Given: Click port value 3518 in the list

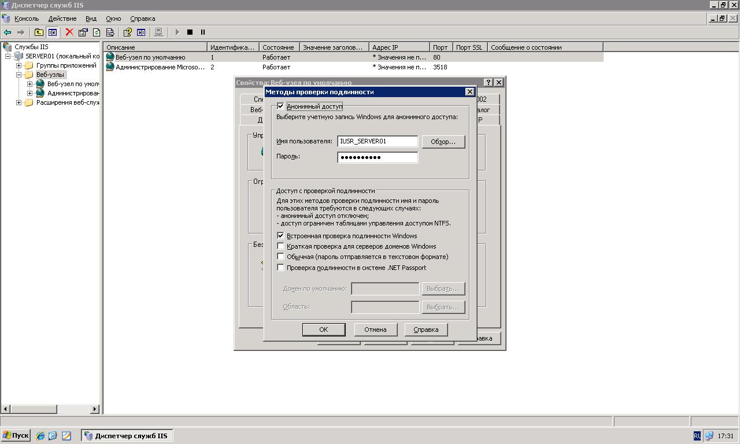Looking at the screenshot, I should tap(440, 67).
